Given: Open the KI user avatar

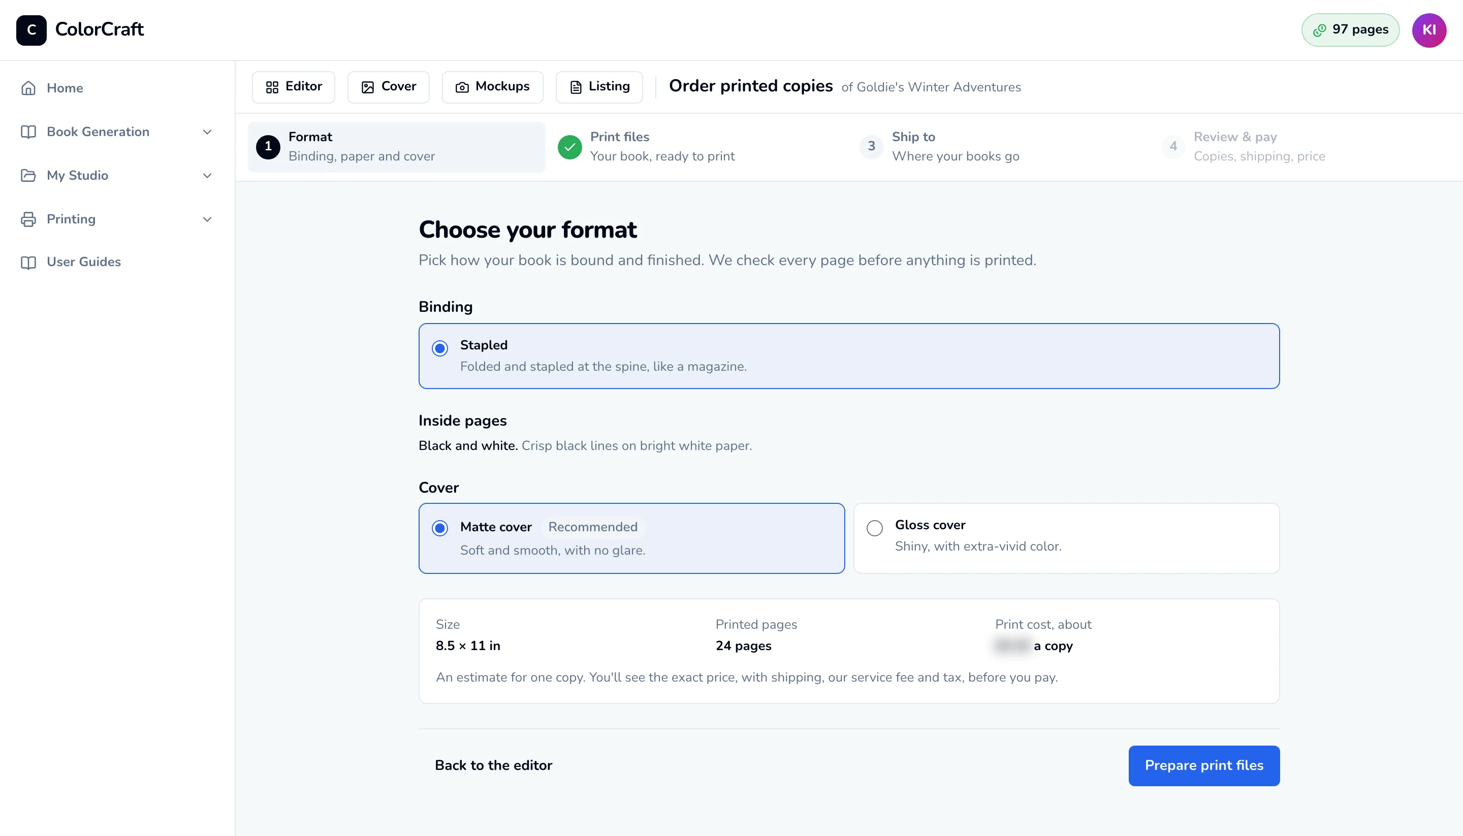Looking at the screenshot, I should 1429,30.
